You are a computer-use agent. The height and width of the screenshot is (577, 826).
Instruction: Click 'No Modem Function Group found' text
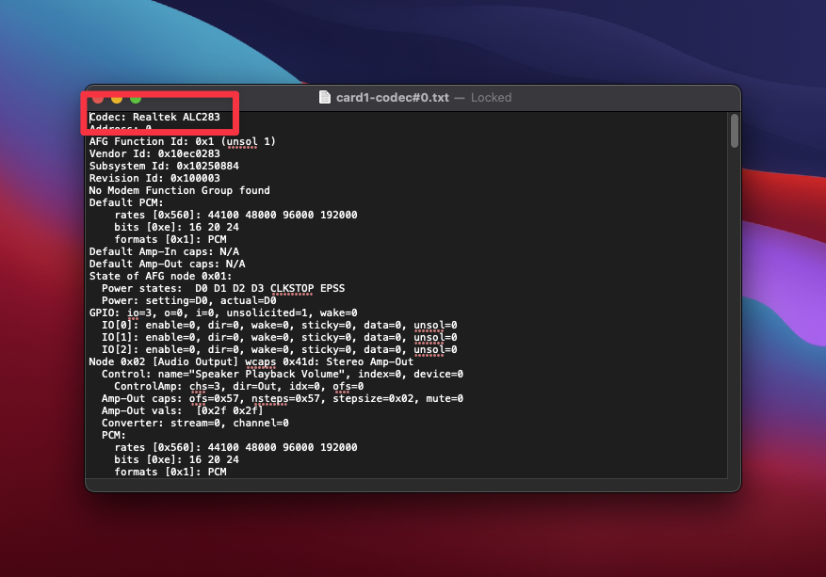(x=179, y=190)
